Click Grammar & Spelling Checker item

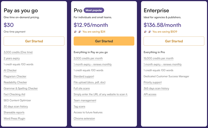pyautogui.click(x=21, y=88)
